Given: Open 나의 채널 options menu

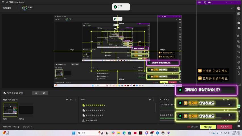Looking at the screenshot, I should (16, 8).
